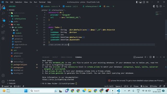Click Prettier status bar item
The height and width of the screenshot is (94, 167).
pyautogui.click(x=153, y=86)
